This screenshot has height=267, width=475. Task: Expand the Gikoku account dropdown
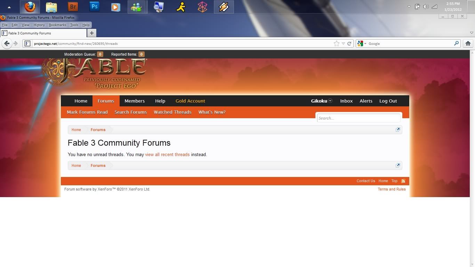tap(330, 101)
